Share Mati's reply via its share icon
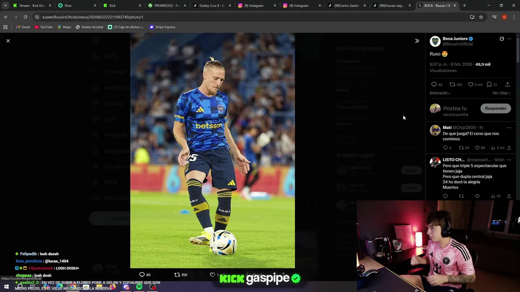The width and height of the screenshot is (520, 292). coord(509,148)
